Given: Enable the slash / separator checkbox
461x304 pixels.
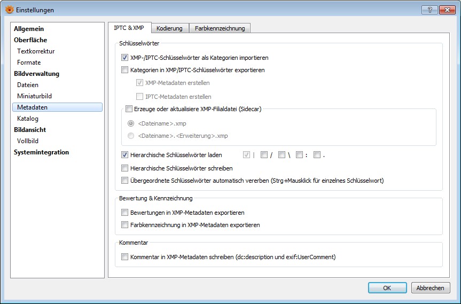Looking at the screenshot, I should tap(264, 154).
